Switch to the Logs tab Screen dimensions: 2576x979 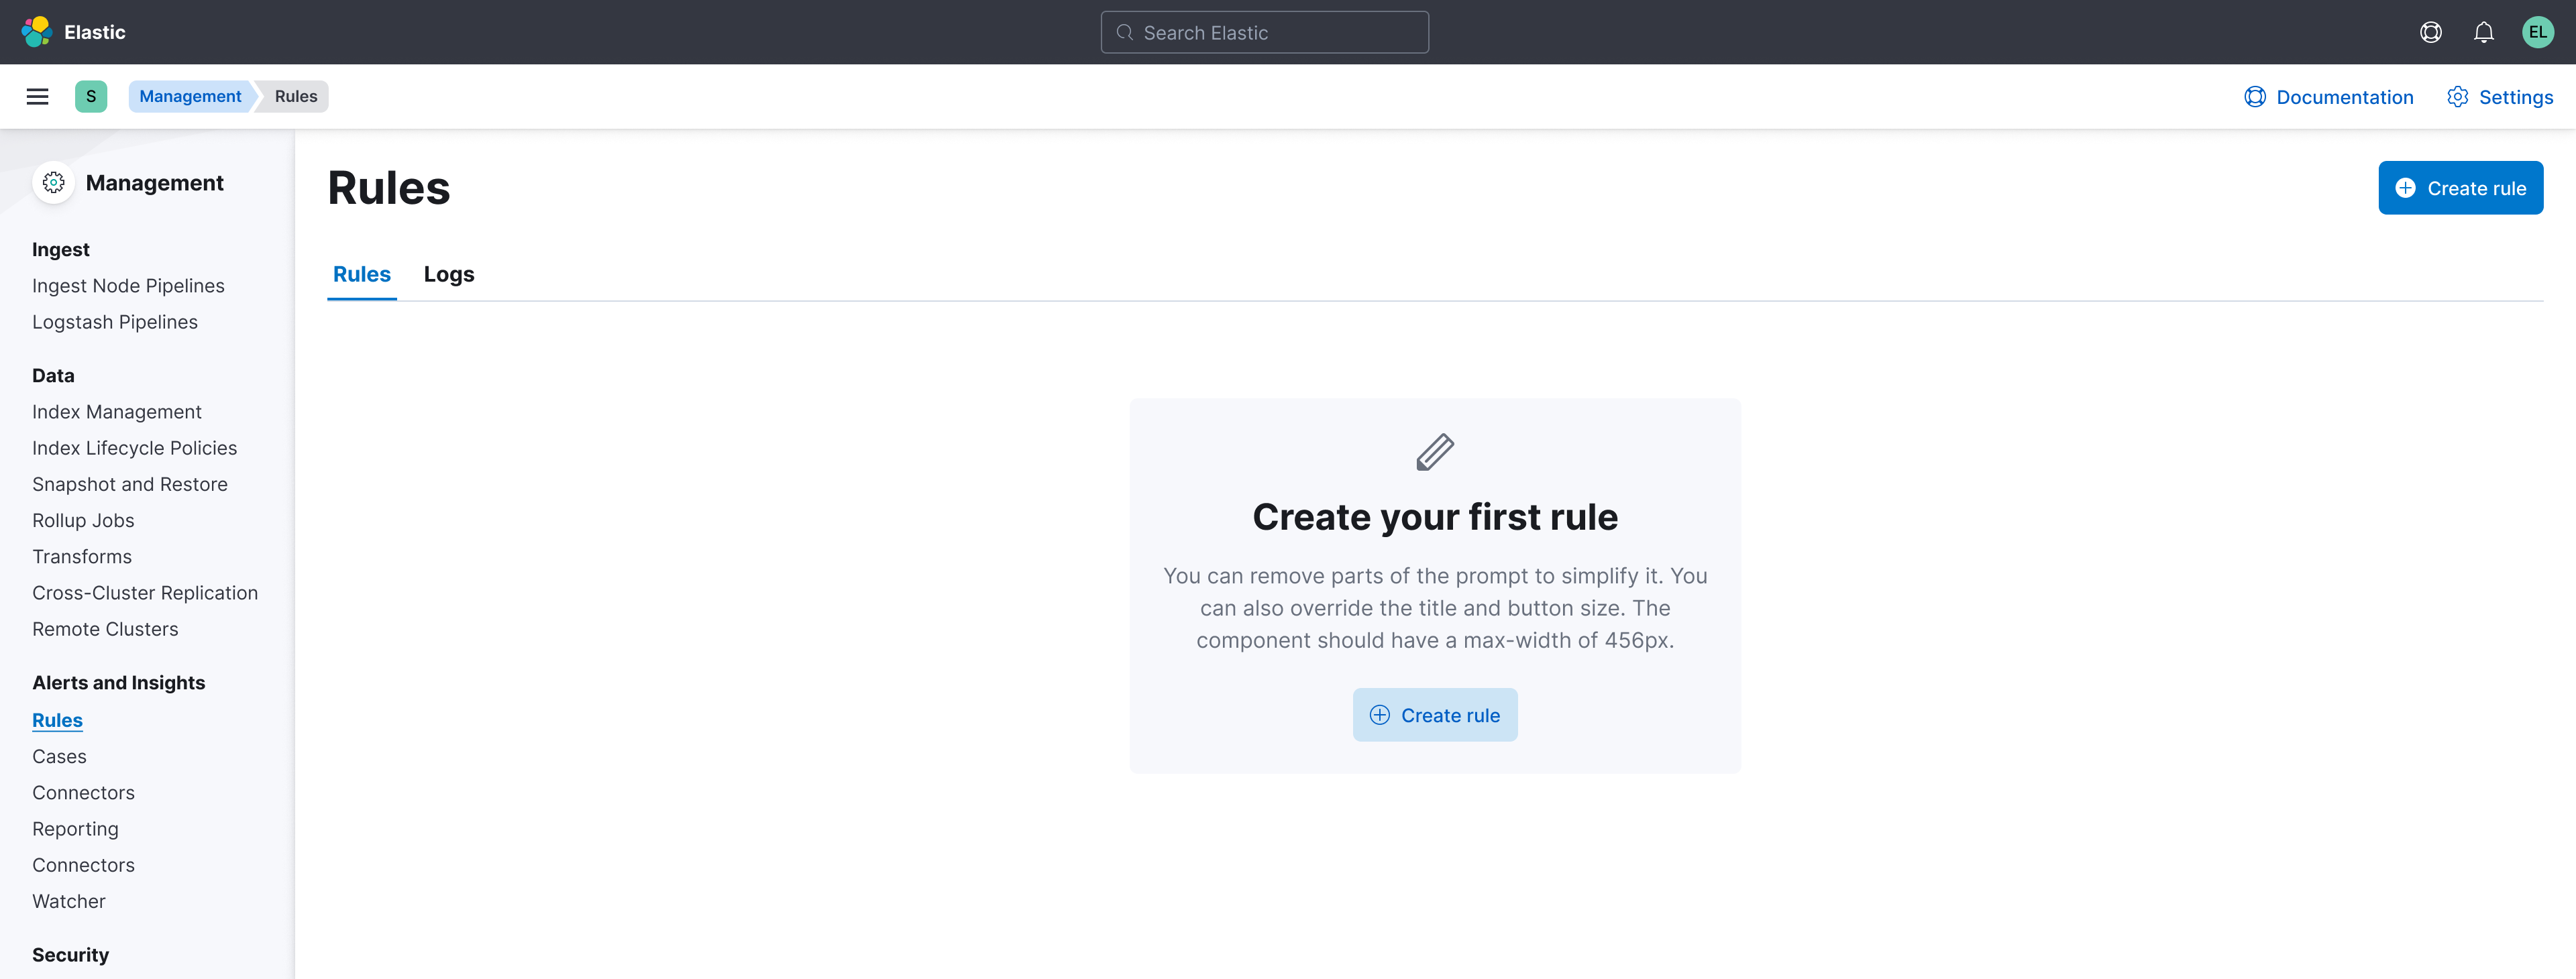pyautogui.click(x=448, y=274)
